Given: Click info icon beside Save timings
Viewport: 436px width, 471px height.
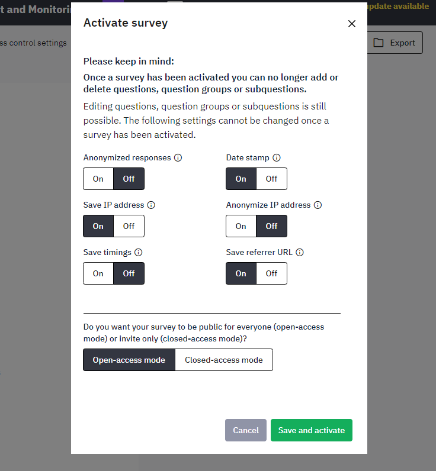Looking at the screenshot, I should click(x=139, y=253).
